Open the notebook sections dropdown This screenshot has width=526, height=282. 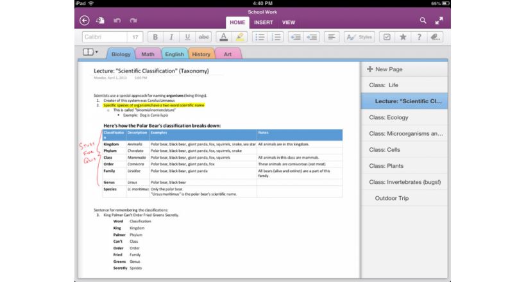[x=90, y=52]
